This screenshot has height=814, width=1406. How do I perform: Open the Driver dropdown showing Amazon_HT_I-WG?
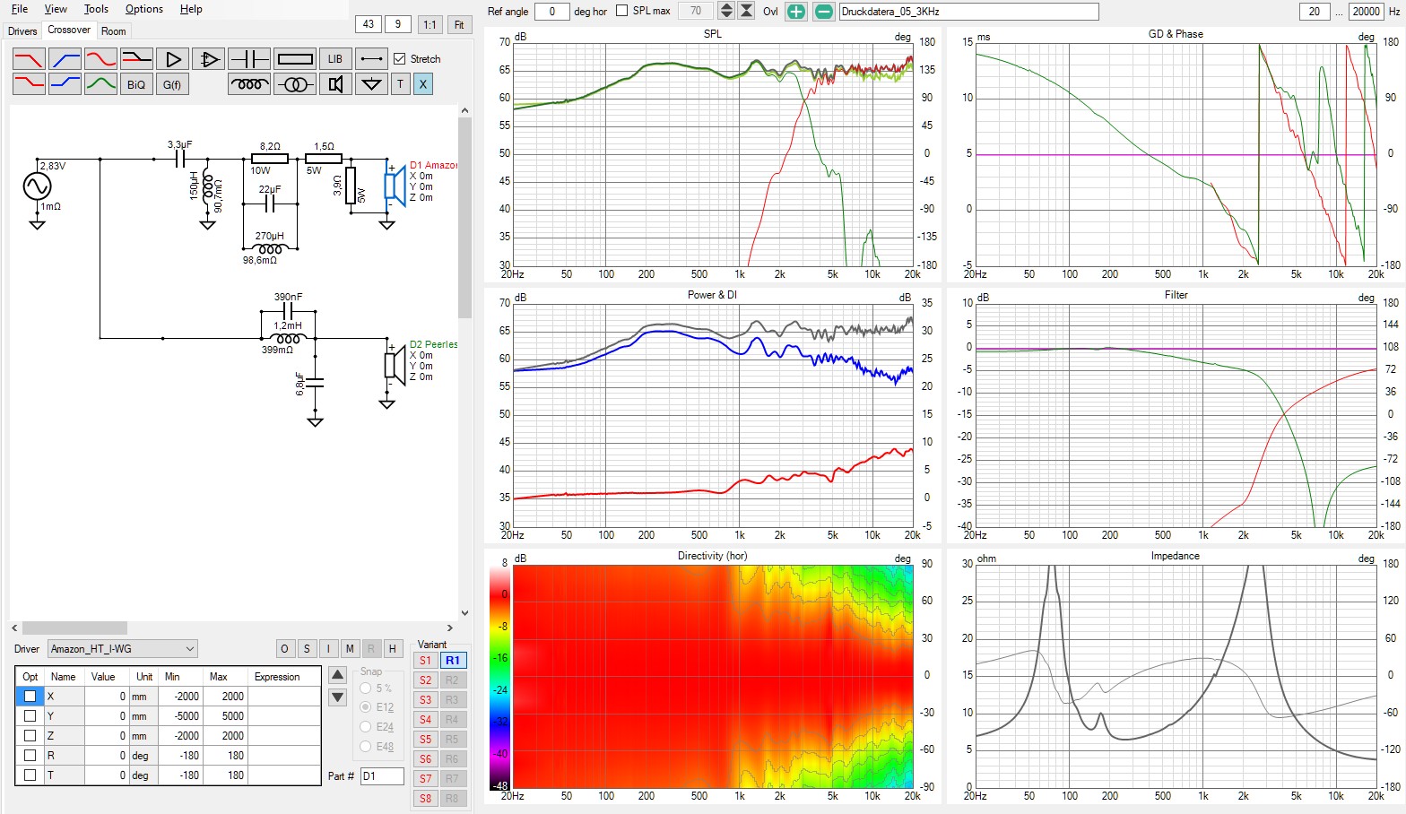pos(122,649)
